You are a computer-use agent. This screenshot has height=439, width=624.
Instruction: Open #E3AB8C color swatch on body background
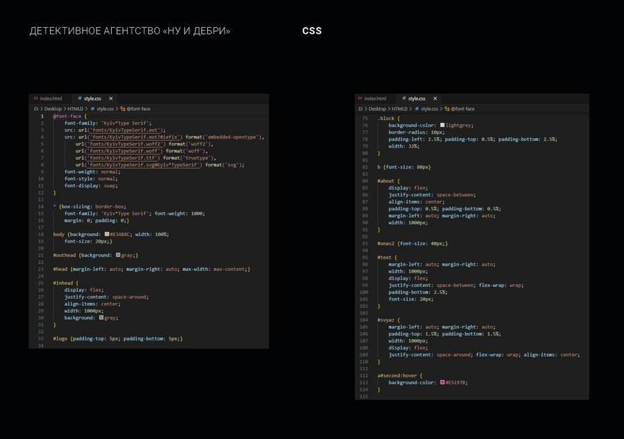click(x=107, y=234)
